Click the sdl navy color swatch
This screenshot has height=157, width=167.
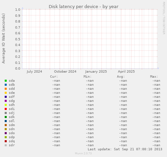[6, 121]
